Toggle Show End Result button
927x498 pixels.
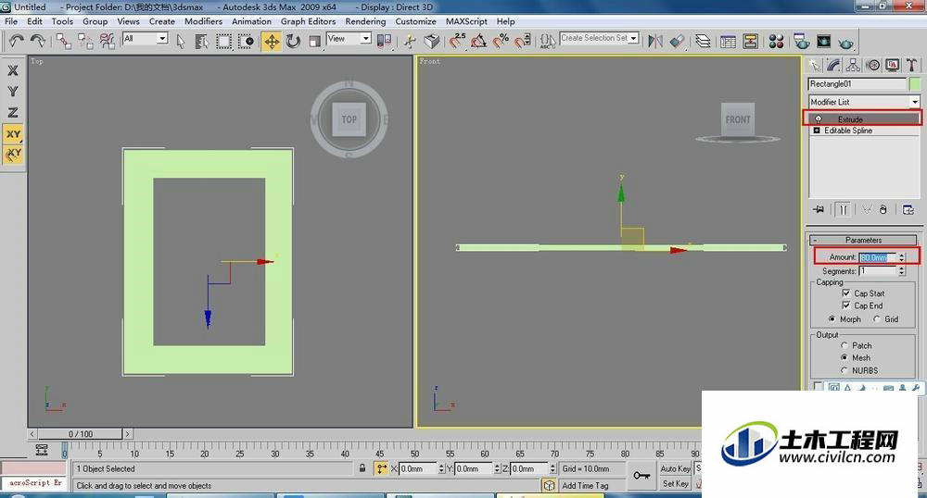pyautogui.click(x=844, y=209)
